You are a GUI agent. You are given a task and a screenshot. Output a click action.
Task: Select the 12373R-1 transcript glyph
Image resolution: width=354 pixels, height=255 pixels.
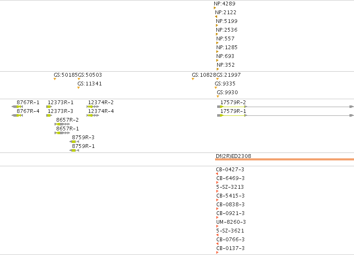pos(49,107)
